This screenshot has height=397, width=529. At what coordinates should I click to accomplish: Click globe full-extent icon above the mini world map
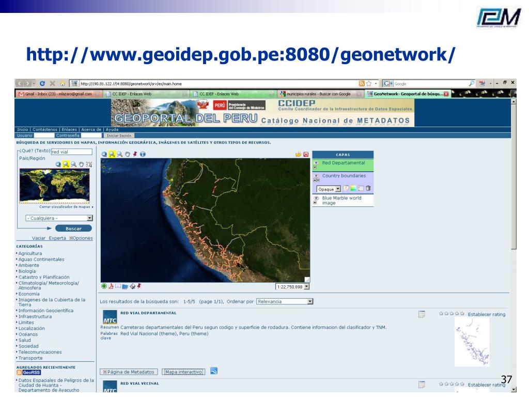tap(58, 164)
